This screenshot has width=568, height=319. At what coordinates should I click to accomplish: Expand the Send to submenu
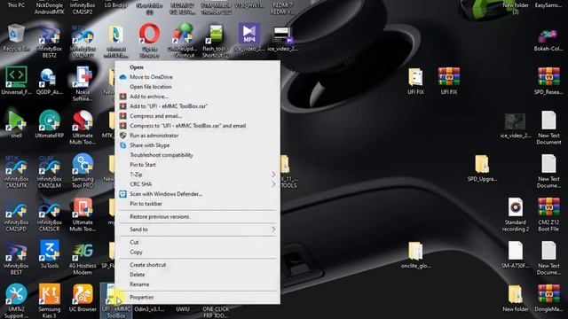click(197, 230)
